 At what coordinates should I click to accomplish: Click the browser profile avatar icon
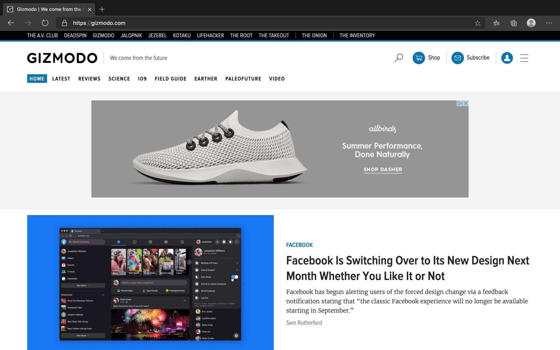tap(531, 23)
